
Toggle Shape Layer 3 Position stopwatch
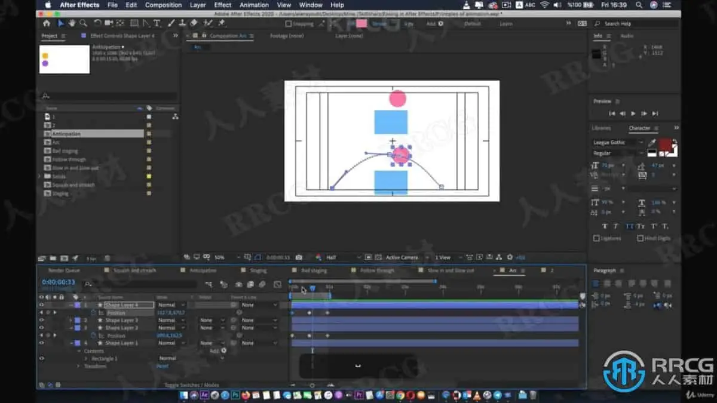[93, 336]
